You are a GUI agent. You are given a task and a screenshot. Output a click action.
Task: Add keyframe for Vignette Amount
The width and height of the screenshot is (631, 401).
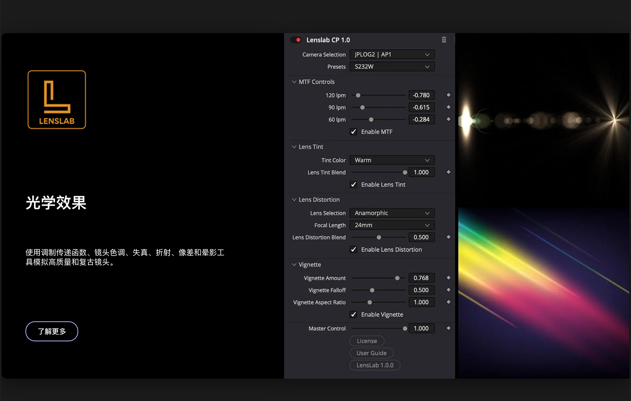point(448,278)
